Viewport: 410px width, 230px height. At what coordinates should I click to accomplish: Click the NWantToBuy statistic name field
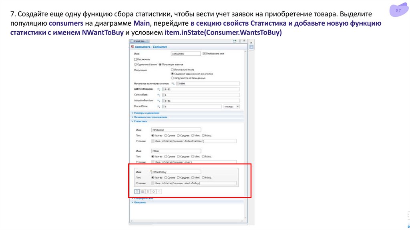pos(176,172)
